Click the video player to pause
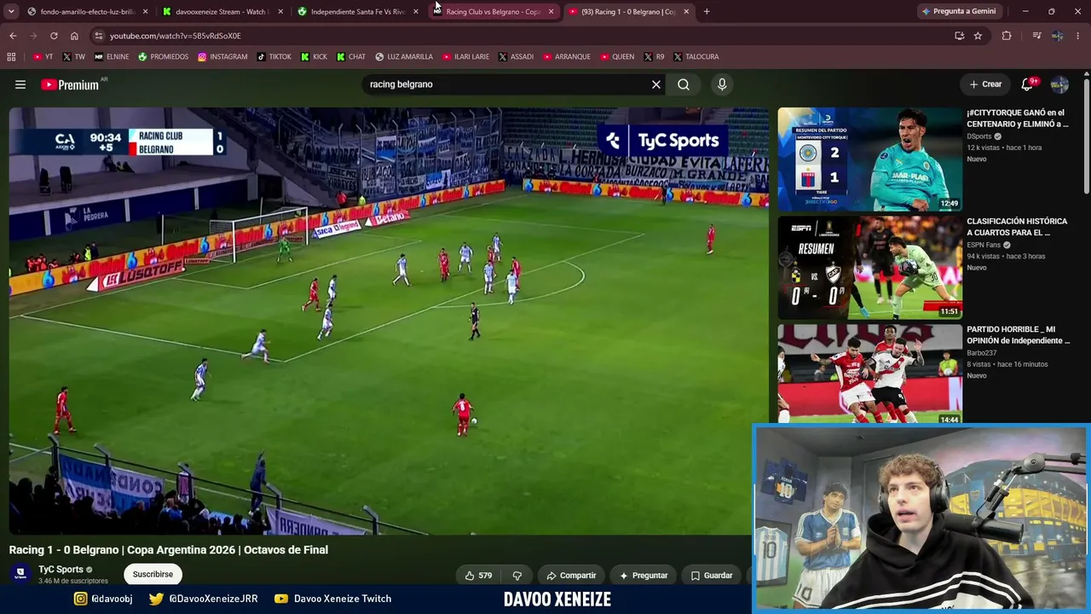 click(x=389, y=321)
